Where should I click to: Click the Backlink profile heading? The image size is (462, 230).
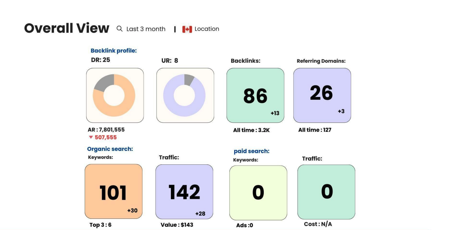coord(114,51)
